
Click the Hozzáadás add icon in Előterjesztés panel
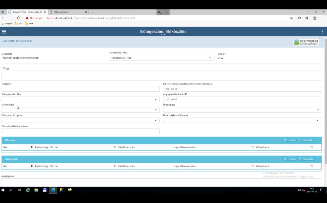click(x=300, y=159)
